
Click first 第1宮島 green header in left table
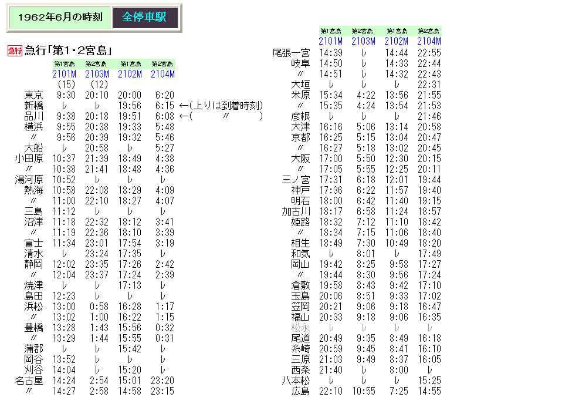click(x=65, y=64)
